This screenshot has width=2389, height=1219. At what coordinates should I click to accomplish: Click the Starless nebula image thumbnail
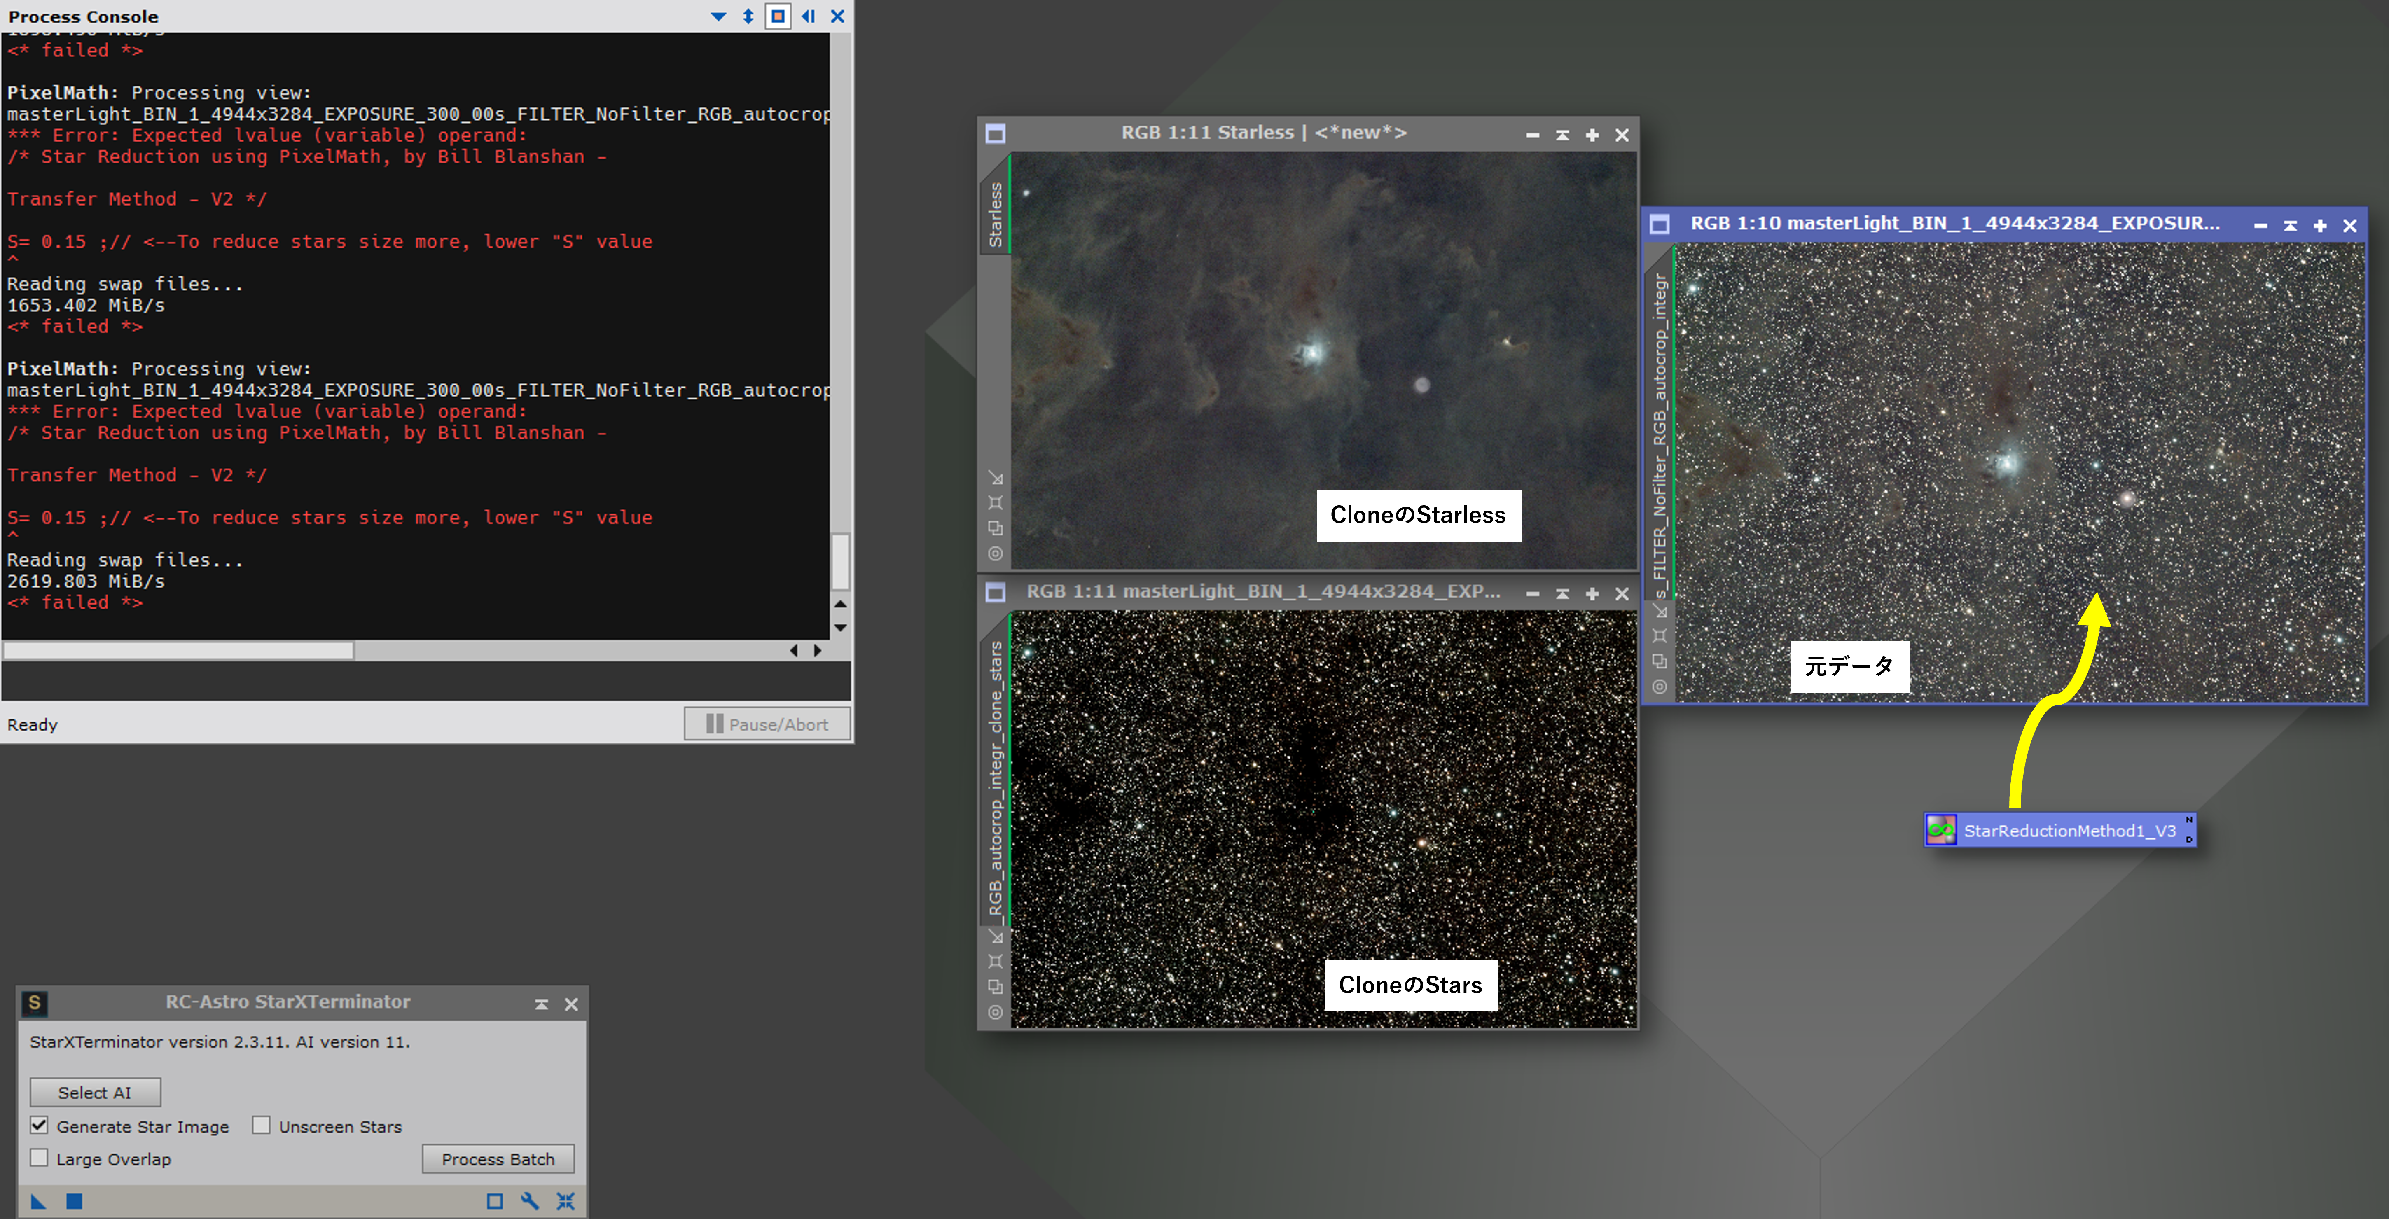[x=1323, y=361]
